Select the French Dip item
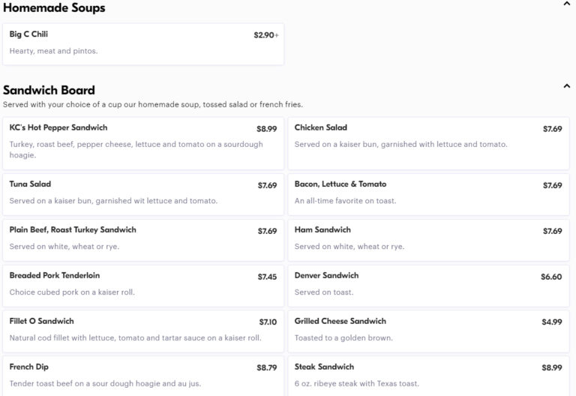 click(143, 376)
